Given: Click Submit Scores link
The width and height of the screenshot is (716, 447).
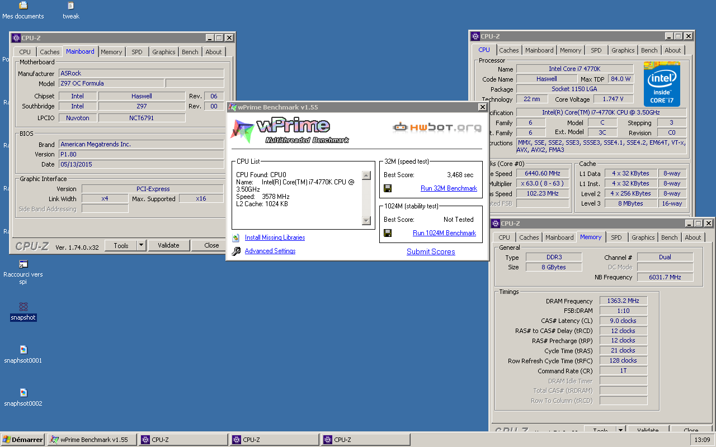Looking at the screenshot, I should 431,251.
